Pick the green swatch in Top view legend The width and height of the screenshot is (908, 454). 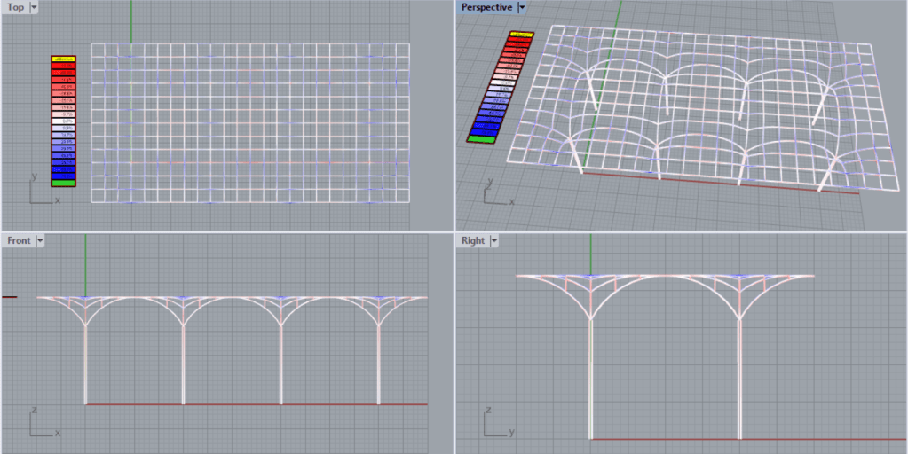pos(63,183)
